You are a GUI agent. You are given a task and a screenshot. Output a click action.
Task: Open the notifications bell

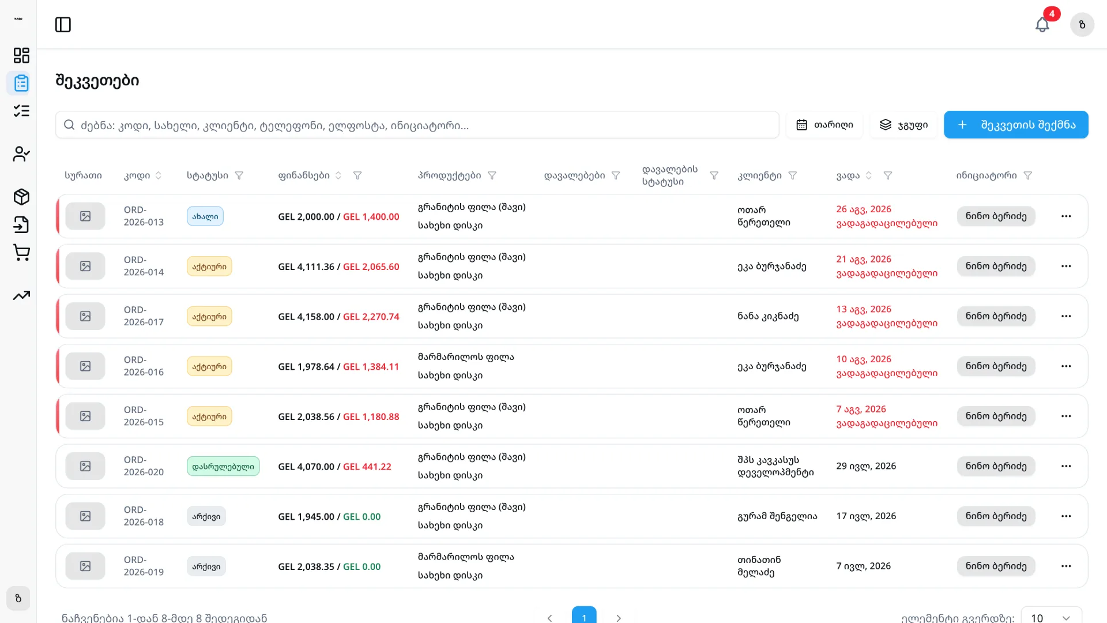(x=1042, y=25)
